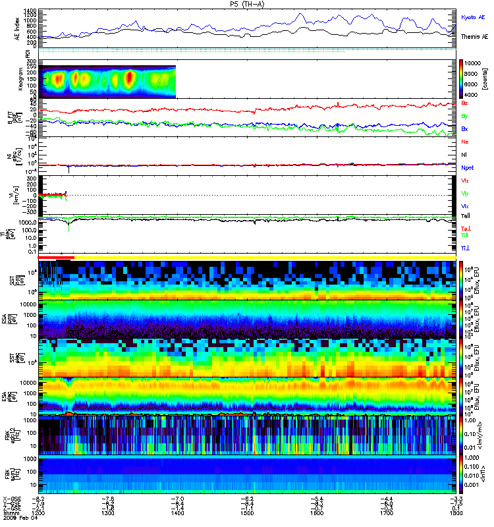The width and height of the screenshot is (494, 527).
Task: Select the Kyoto AE legend label
Action: coord(473,17)
